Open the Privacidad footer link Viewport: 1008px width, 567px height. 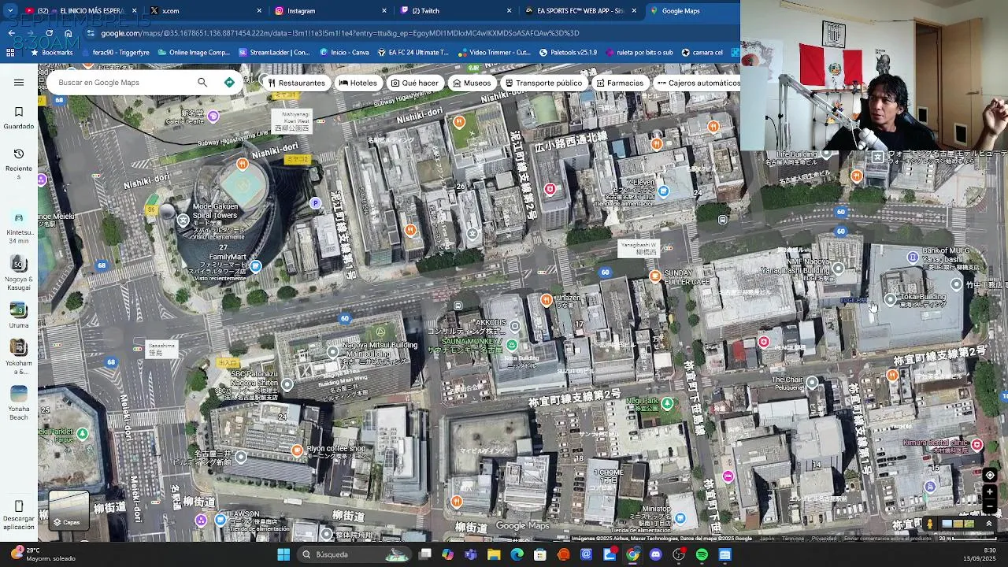824,539
